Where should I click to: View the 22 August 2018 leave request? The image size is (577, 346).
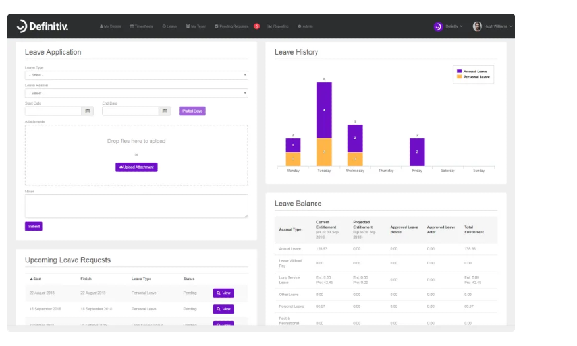tap(223, 293)
